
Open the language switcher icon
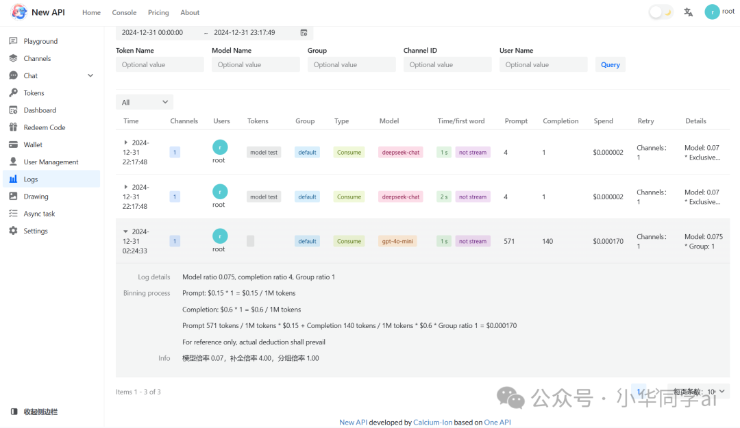click(688, 12)
